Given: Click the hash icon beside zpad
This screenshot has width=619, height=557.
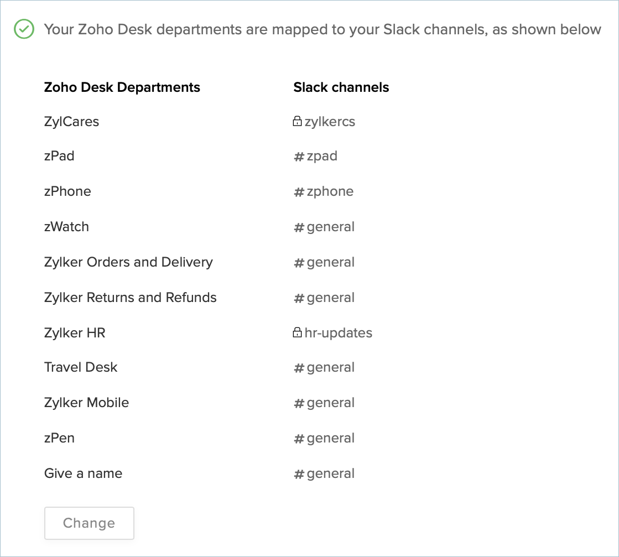Looking at the screenshot, I should tap(299, 157).
